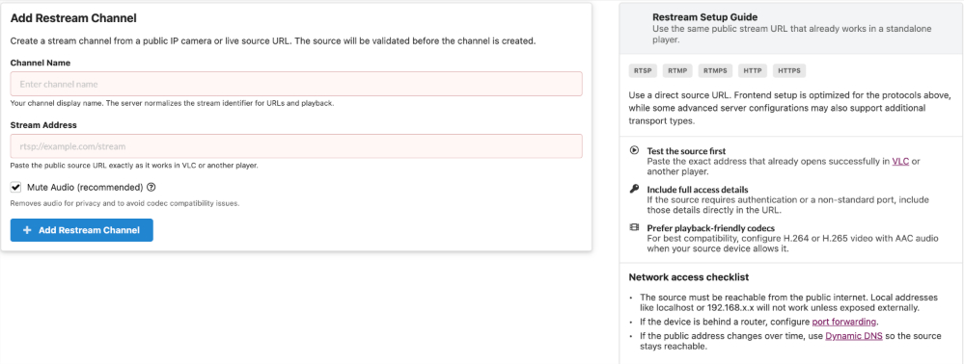
Task: Click the 'Your channel display name' hint text
Action: pos(172,103)
